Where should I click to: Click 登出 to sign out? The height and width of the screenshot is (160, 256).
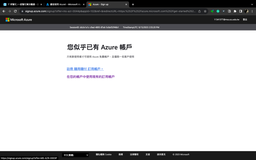(245, 19)
